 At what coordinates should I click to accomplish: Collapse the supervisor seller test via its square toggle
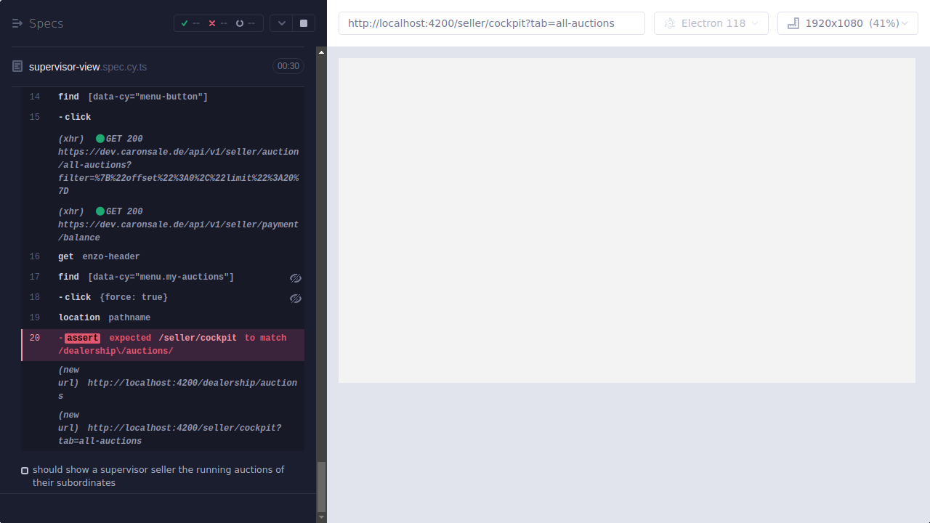click(x=24, y=470)
